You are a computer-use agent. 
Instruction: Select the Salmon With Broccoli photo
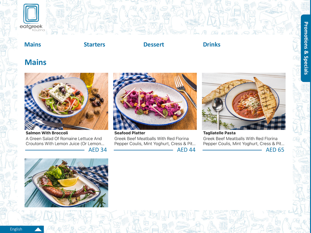(66, 101)
